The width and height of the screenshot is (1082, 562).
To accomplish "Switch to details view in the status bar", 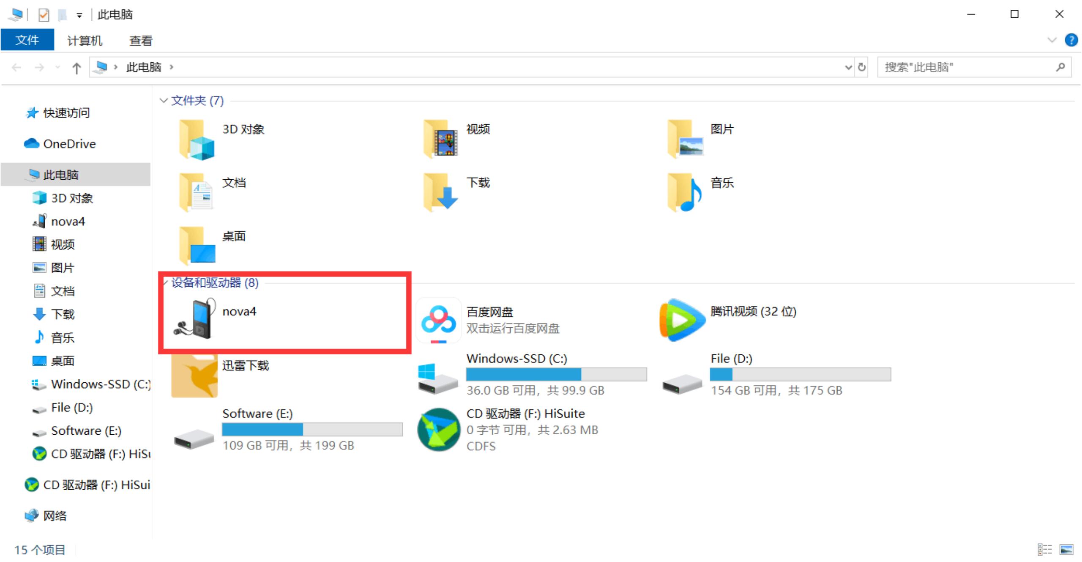I will 1044,549.
